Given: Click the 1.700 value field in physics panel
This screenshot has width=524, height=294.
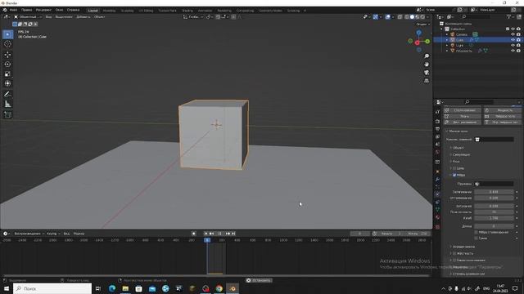Looking at the screenshot, I should (x=494, y=218).
